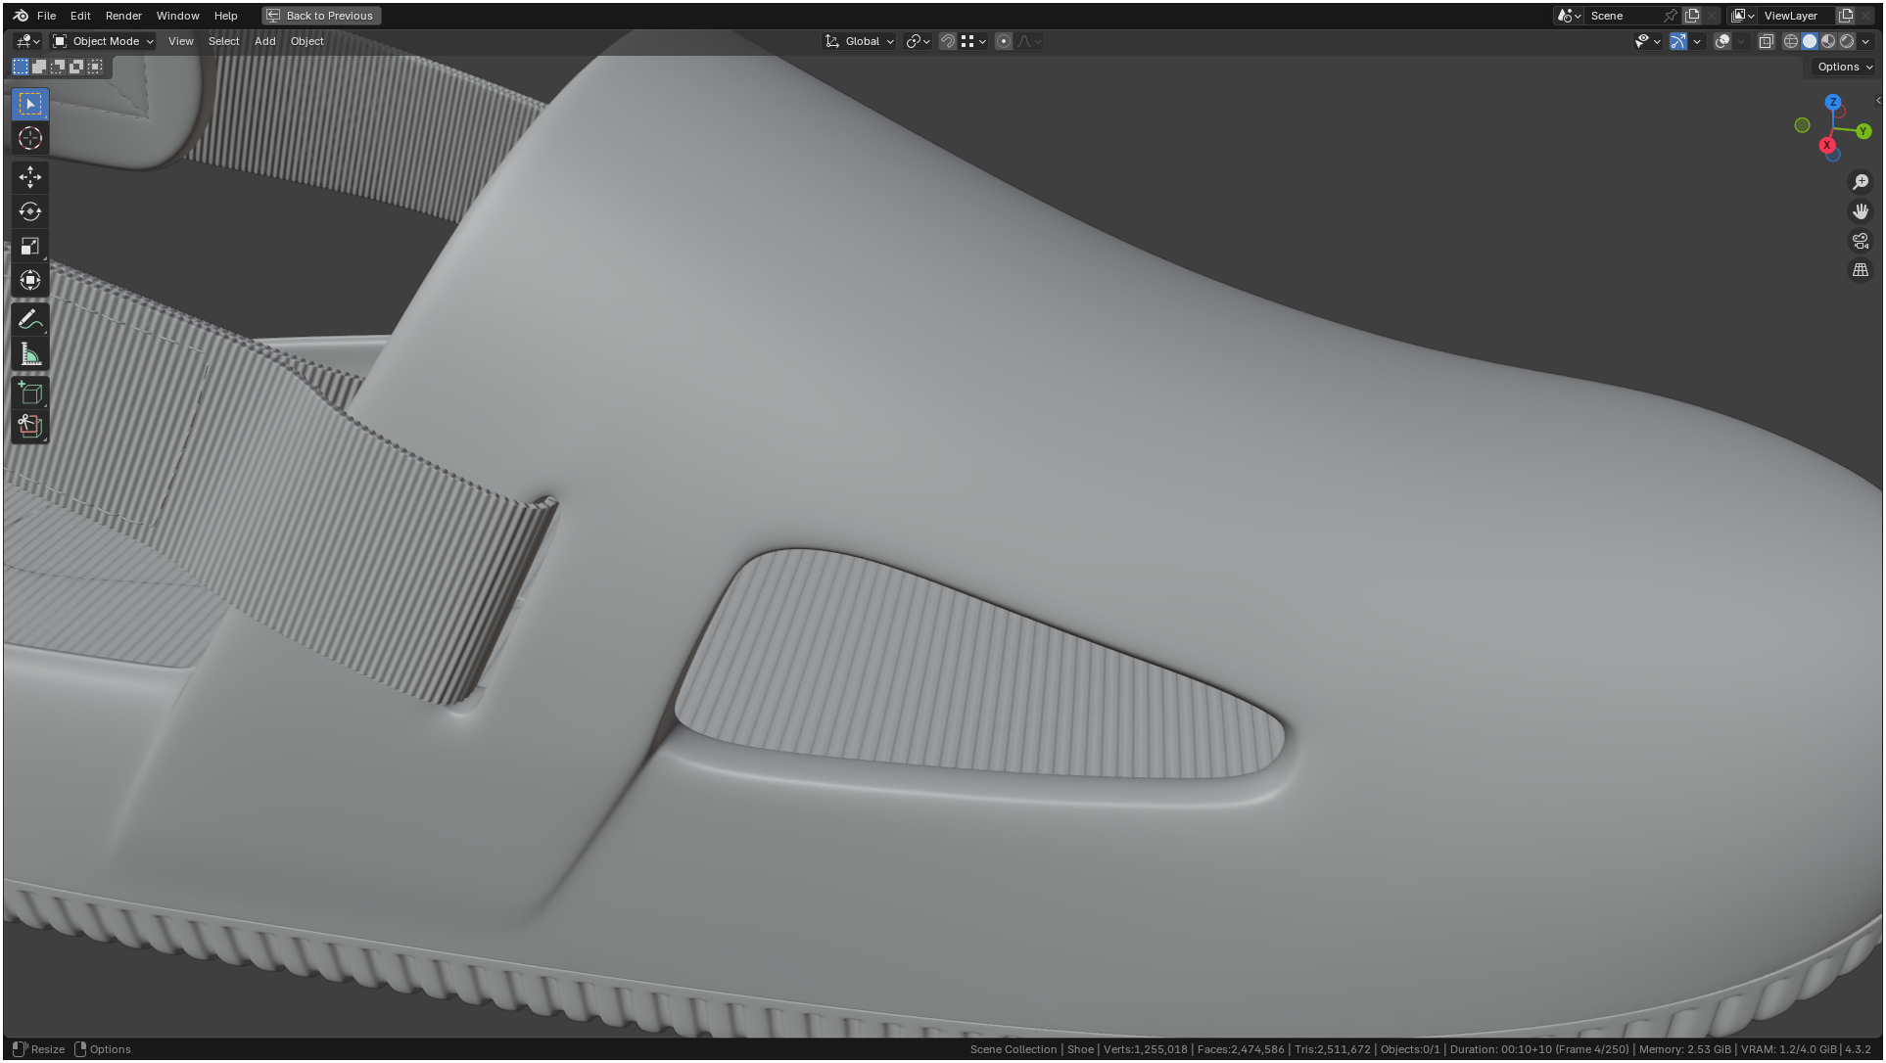The image size is (1886, 1063).
Task: Click the ViewLayer name field
Action: tap(1796, 16)
